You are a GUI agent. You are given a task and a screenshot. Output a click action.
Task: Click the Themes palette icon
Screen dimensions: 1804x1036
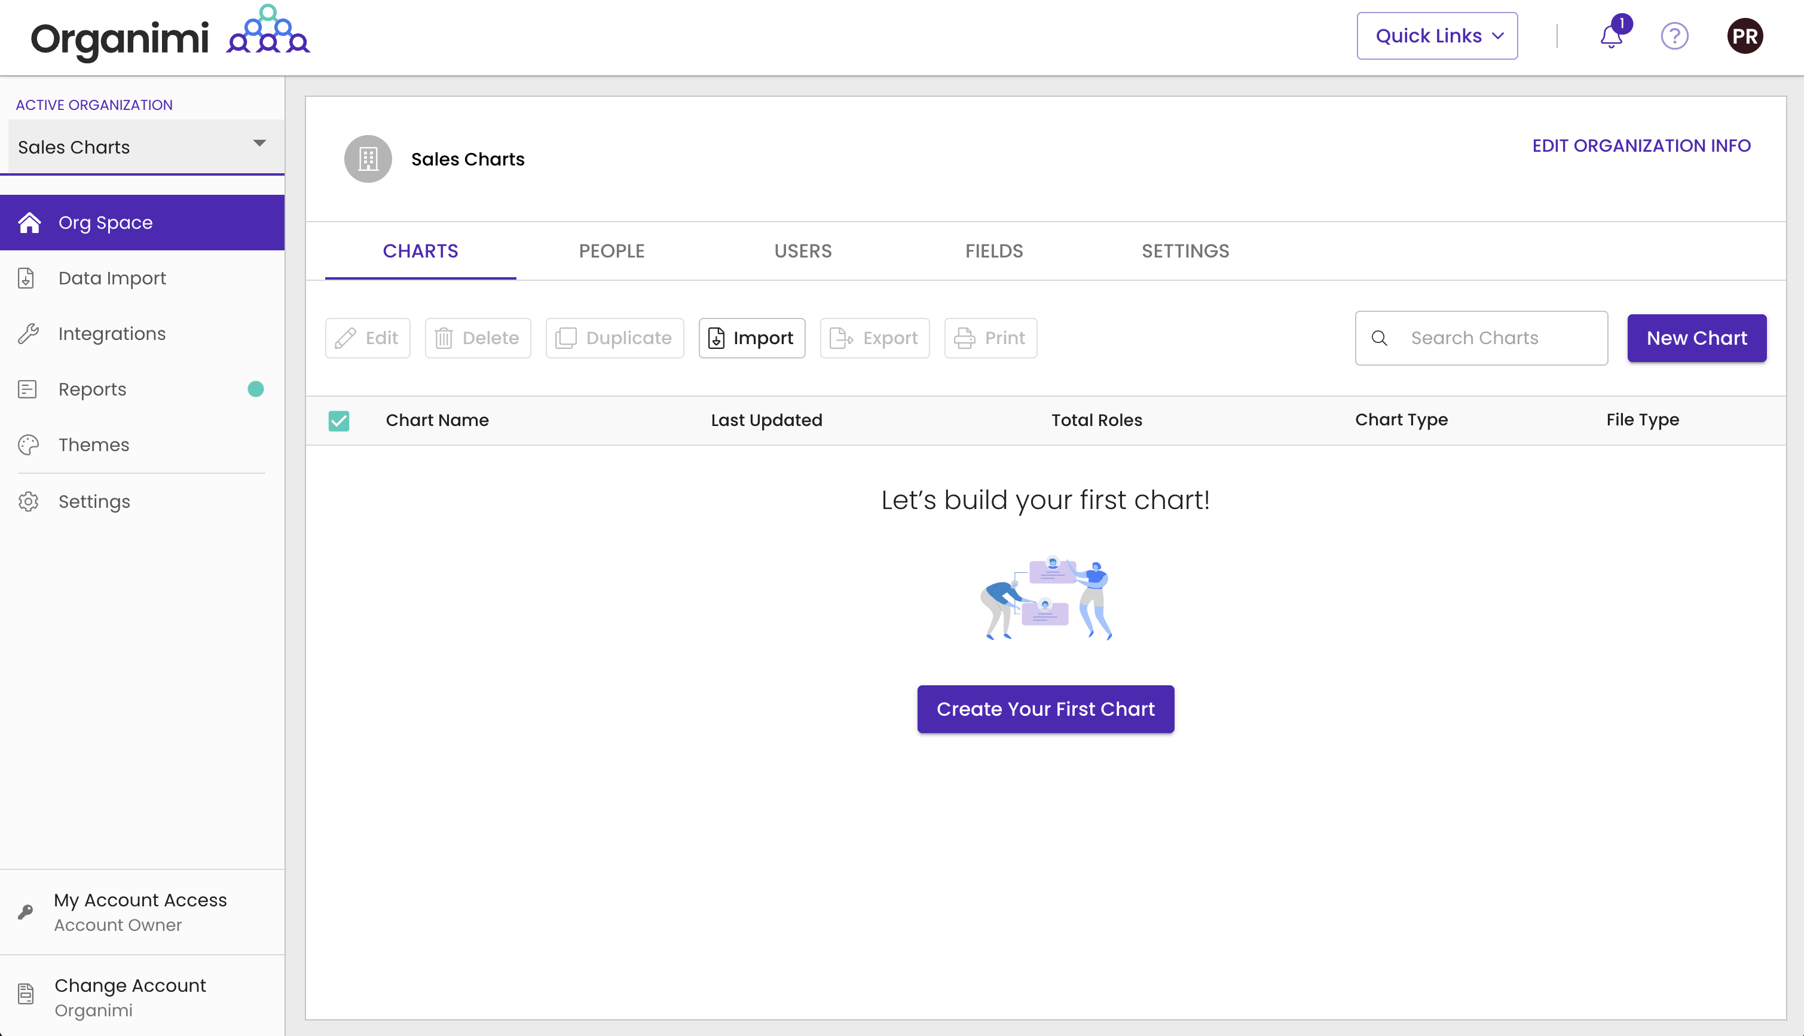tap(27, 445)
